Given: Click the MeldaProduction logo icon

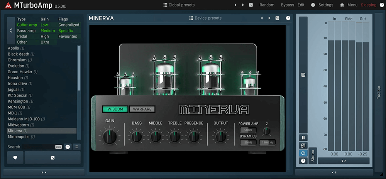Looking at the screenshot, I should (x=8, y=5).
